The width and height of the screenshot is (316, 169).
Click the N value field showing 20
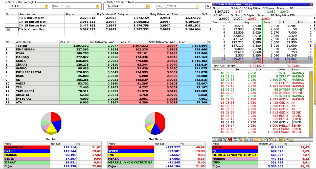click(12, 30)
